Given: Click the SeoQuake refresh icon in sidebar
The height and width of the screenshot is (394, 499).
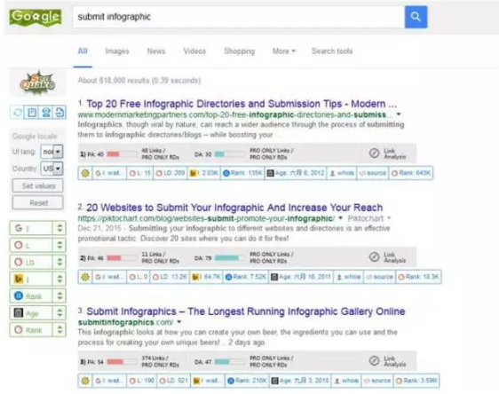Looking at the screenshot, I should pos(18,112).
